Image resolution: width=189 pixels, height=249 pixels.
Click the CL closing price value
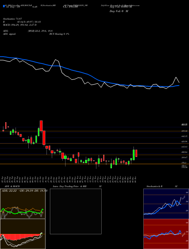point(71,7)
